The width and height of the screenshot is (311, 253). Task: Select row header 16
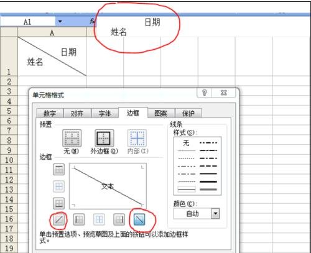pyautogui.click(x=9, y=219)
